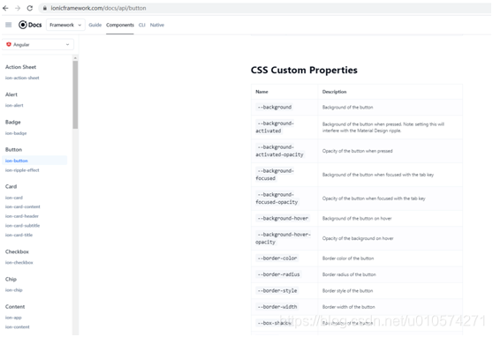Go back with the browser back arrow

point(5,8)
